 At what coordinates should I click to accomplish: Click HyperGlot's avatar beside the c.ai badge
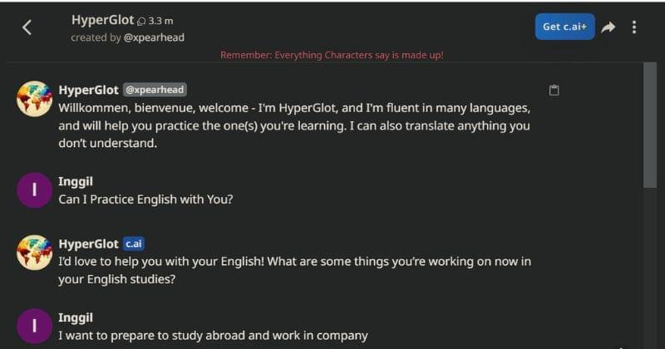tap(34, 253)
